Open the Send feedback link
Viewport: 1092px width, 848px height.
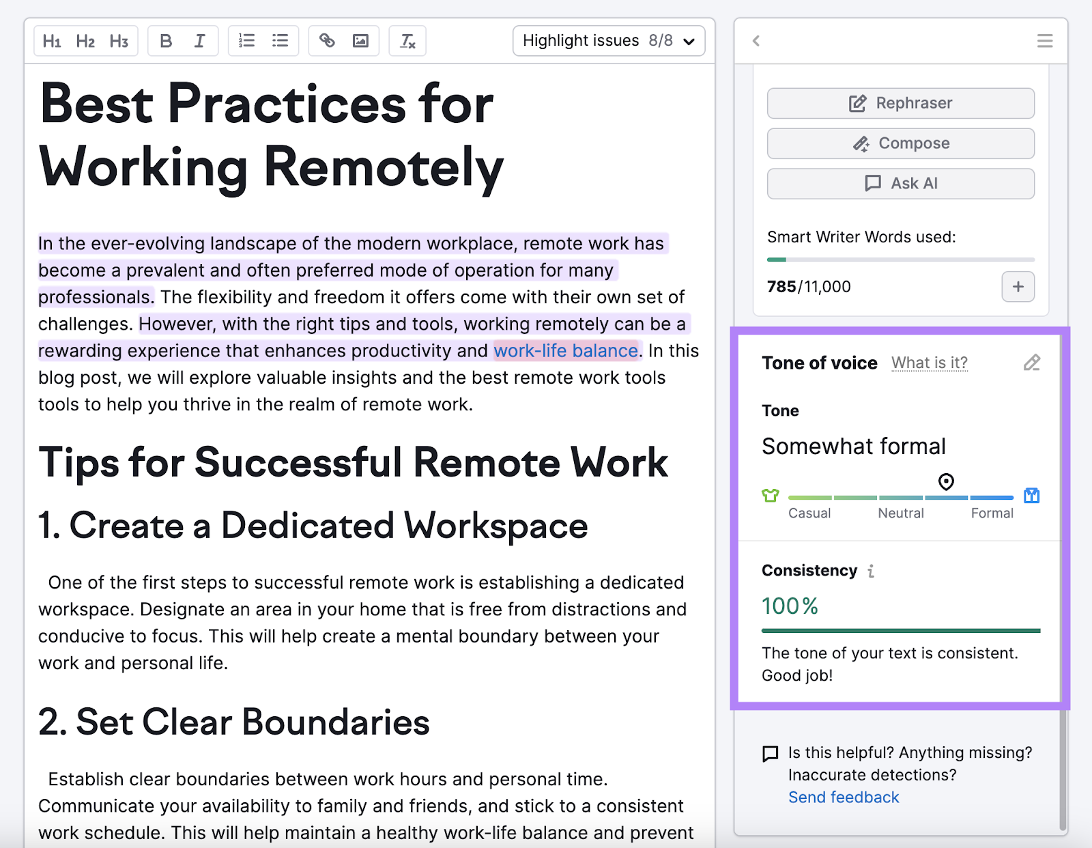[x=843, y=797]
